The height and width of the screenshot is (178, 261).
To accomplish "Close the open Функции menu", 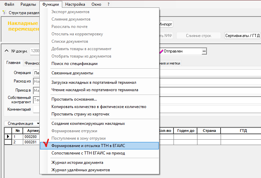I will pos(50,4).
